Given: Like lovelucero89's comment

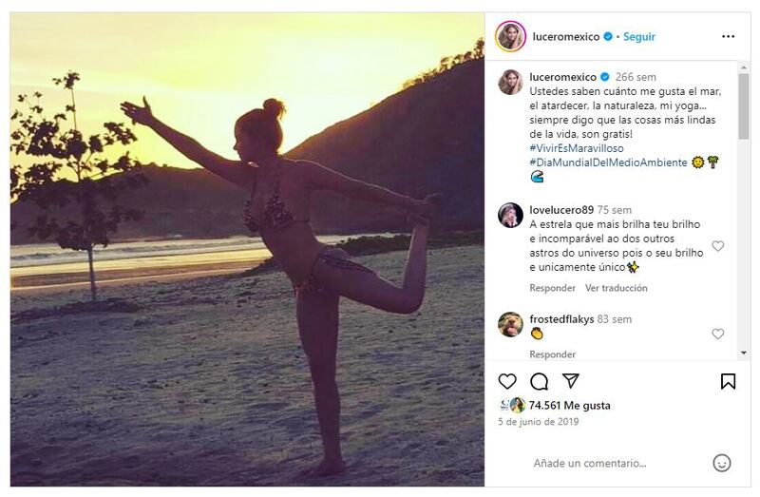Looking at the screenshot, I should [718, 246].
